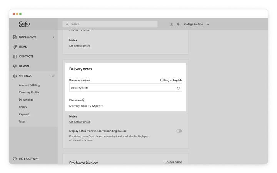Click the Documents page icon in sidebar
Screen dimensions: 277x173
pyautogui.click(x=15, y=37)
